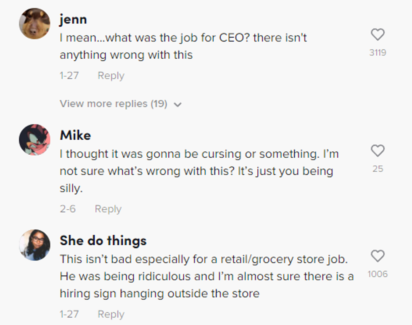Open Mike's profile avatar
This screenshot has height=325, width=412.
pyautogui.click(x=34, y=140)
